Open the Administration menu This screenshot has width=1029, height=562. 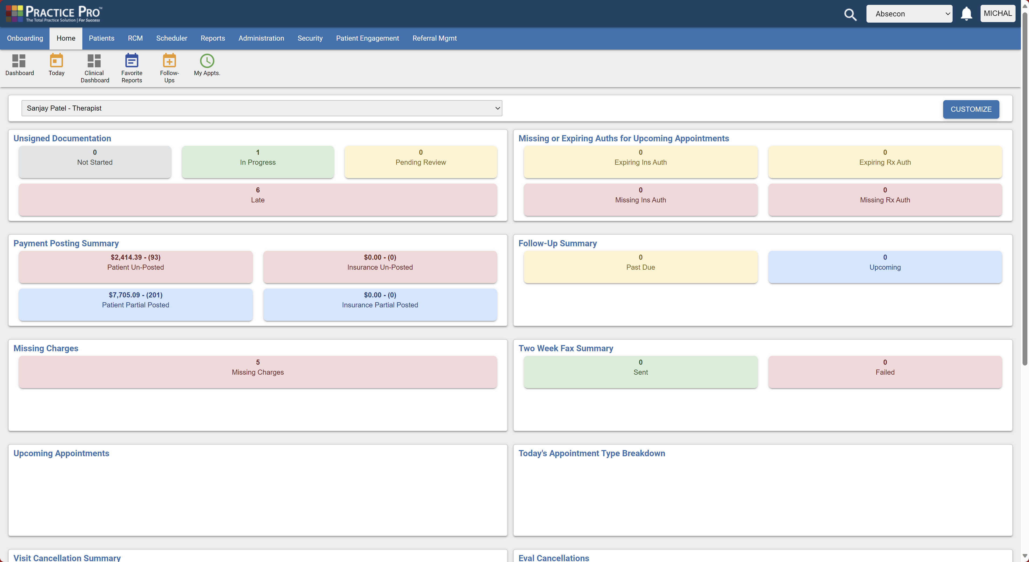261,38
